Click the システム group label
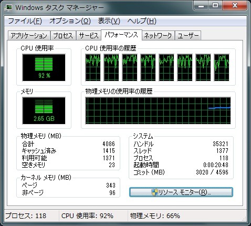 pos(143,136)
